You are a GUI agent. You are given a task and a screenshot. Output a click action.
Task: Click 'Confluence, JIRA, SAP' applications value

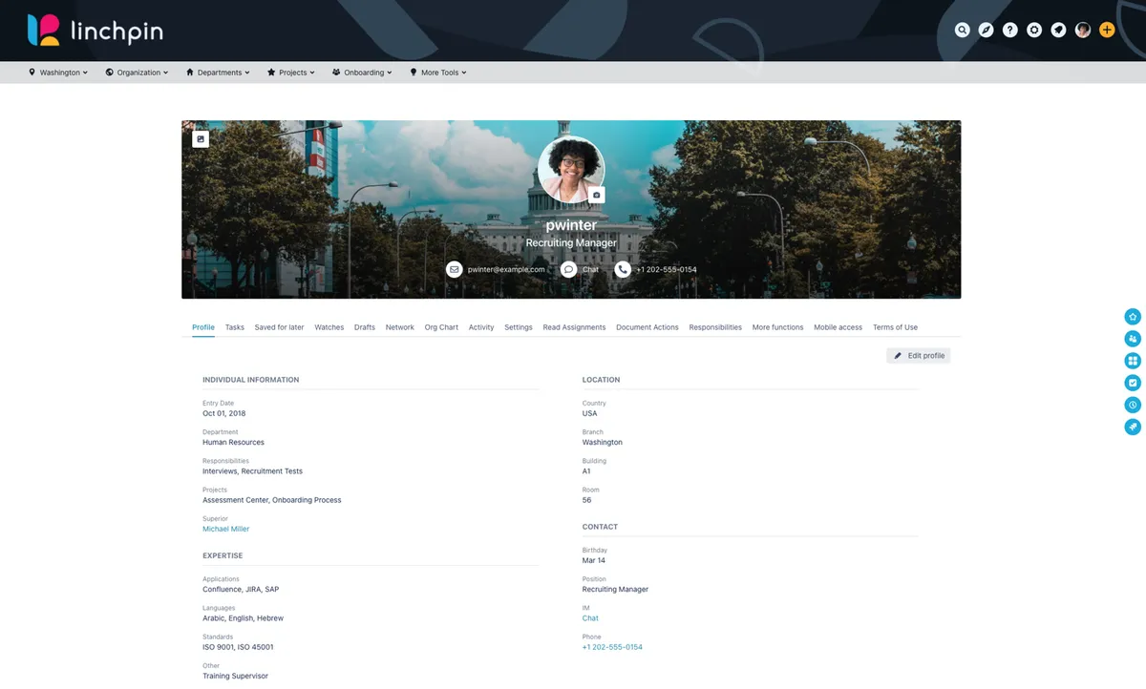click(241, 590)
